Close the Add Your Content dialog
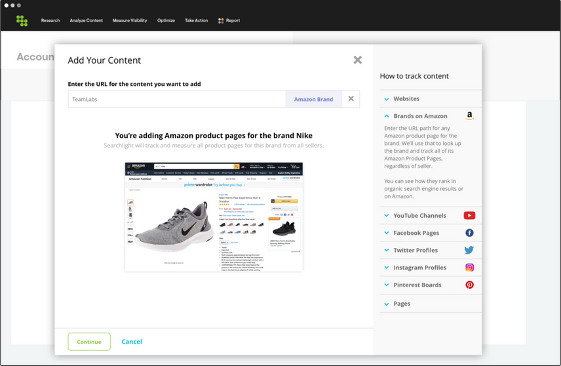 click(x=357, y=60)
